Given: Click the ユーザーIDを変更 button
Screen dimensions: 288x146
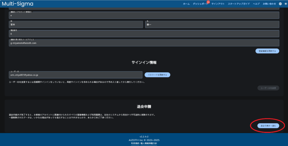Looking at the screenshot, I should point(268,88).
